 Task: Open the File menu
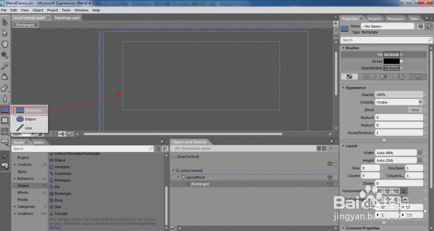4,10
